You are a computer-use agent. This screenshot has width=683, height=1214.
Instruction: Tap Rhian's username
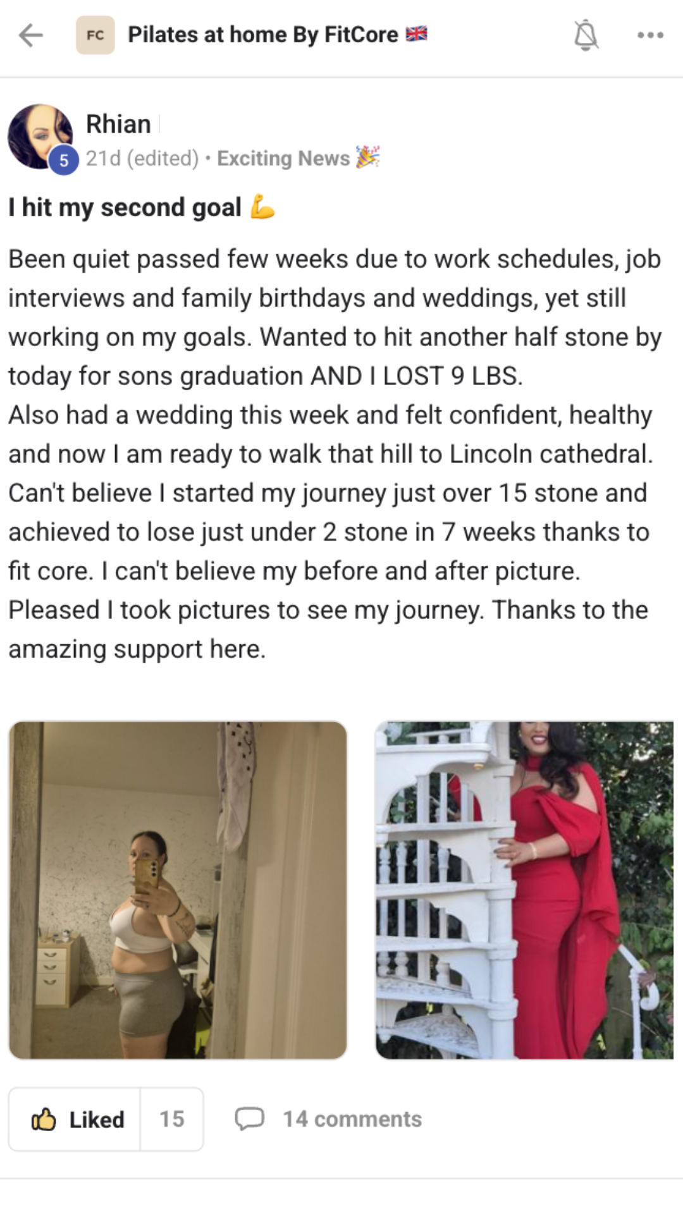point(118,124)
